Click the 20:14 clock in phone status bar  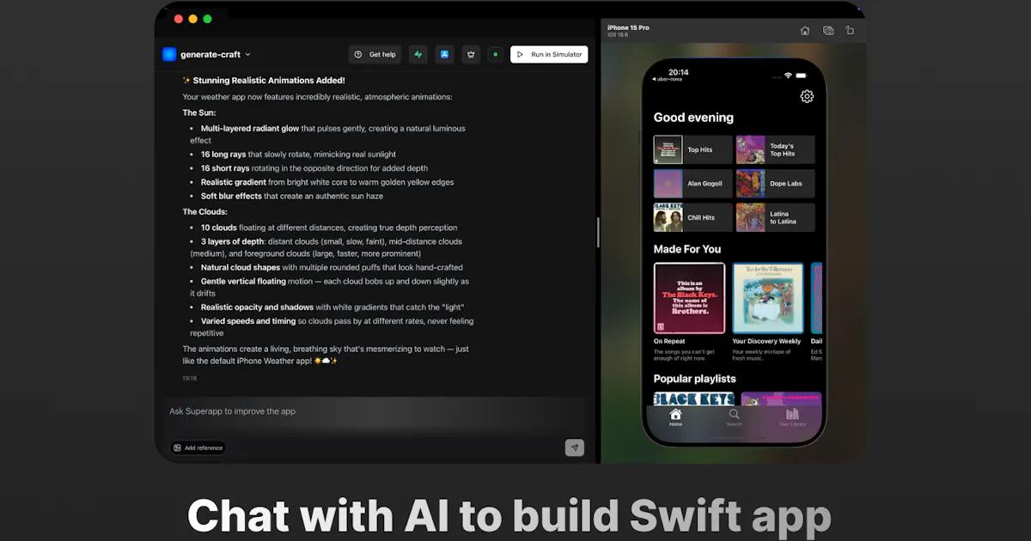click(679, 72)
